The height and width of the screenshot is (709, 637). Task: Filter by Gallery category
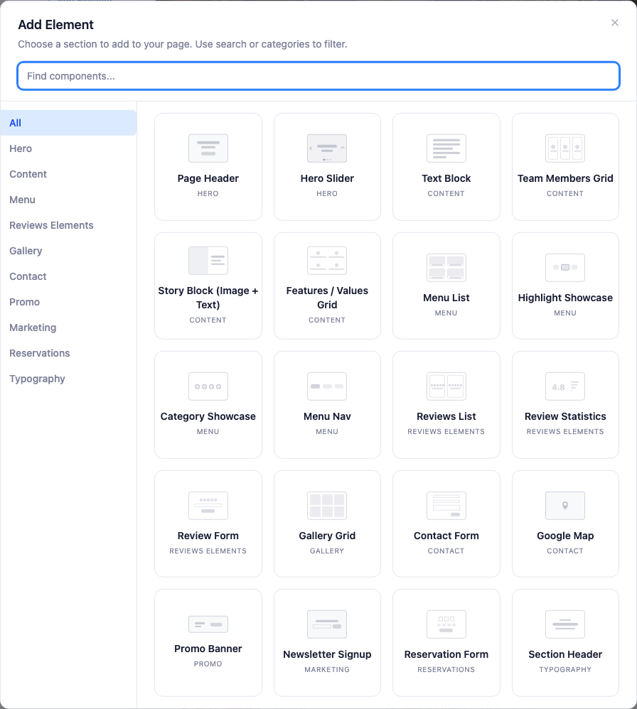[68, 251]
